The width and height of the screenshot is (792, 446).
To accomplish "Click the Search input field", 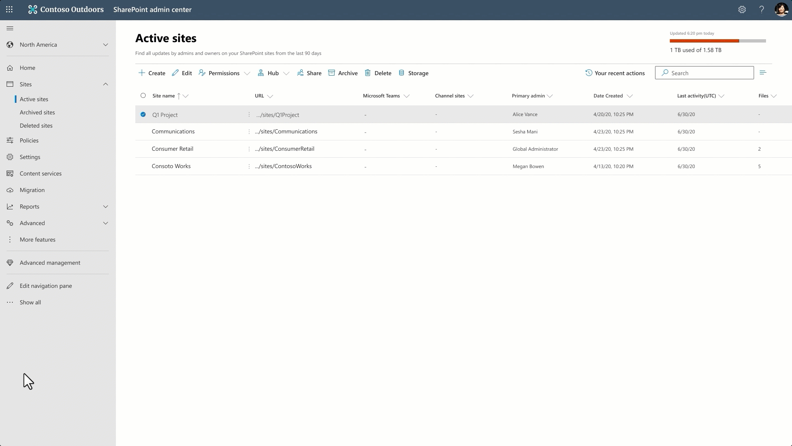I will 705,72.
